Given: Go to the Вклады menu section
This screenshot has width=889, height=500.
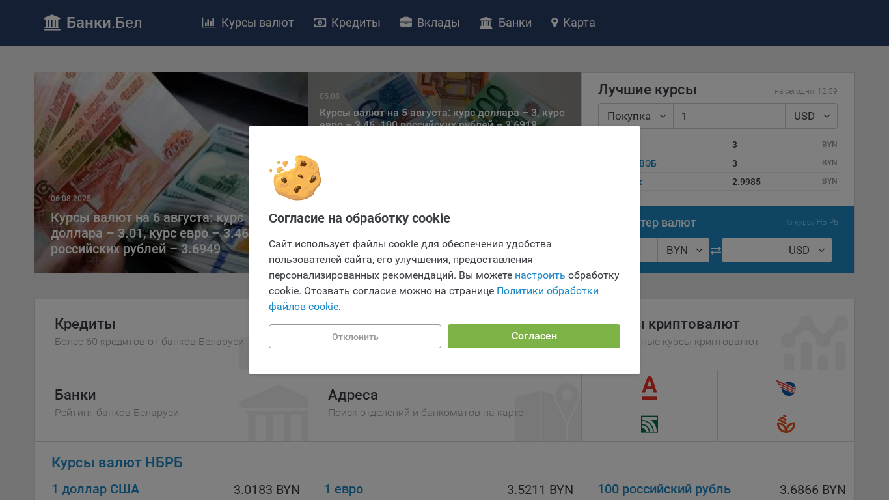Looking at the screenshot, I should click(430, 23).
